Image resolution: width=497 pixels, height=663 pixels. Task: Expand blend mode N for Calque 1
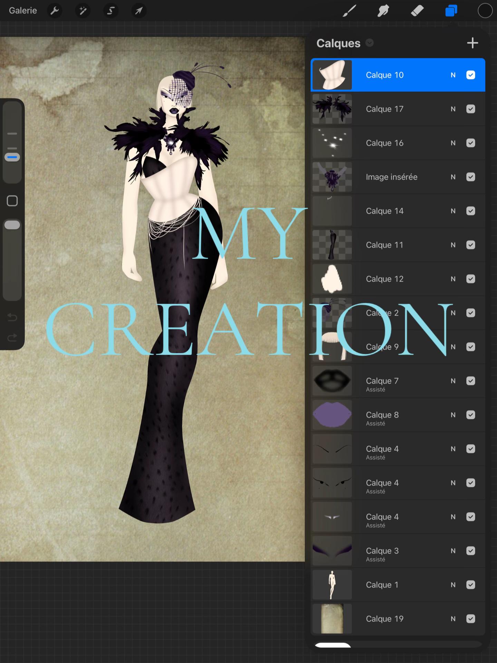[453, 585]
